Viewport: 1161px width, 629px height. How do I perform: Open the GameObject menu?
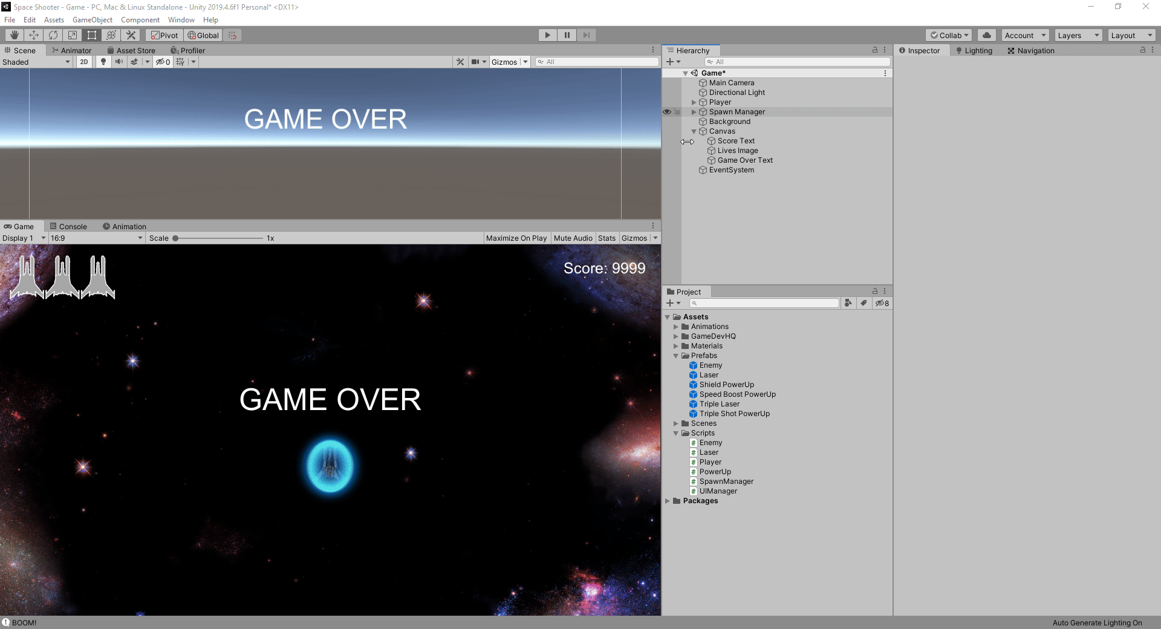click(93, 20)
